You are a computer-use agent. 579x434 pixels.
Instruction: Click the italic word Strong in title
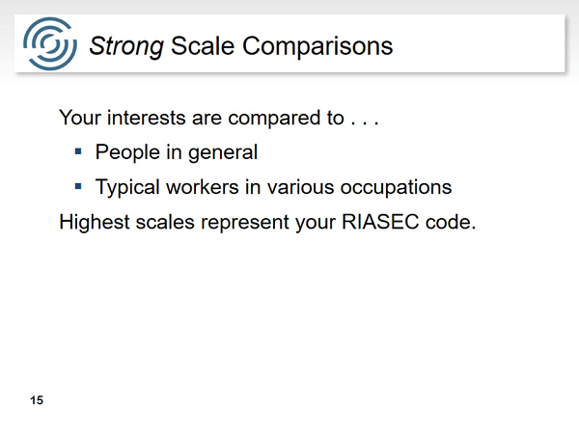[x=126, y=47]
